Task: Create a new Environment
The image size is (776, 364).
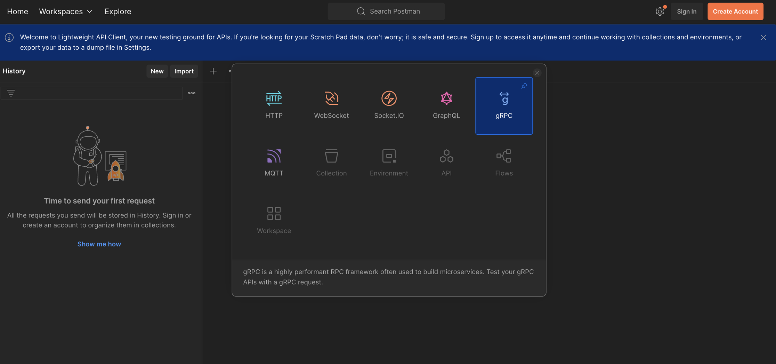Action: pos(389,162)
